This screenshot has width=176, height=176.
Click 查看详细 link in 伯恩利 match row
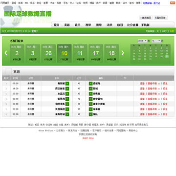pyautogui.click(x=152, y=99)
